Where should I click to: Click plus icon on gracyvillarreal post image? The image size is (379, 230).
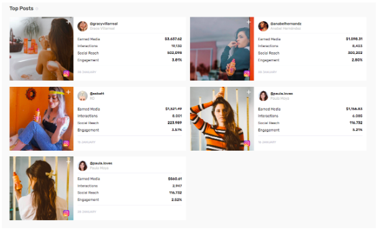[x=68, y=22]
